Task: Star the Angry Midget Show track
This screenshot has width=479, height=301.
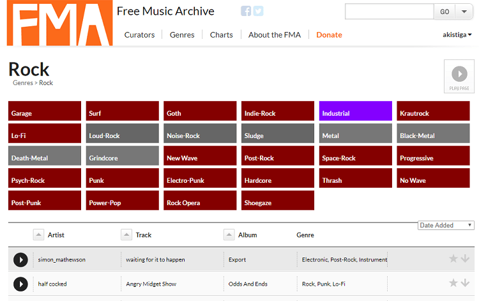Action: point(453,283)
